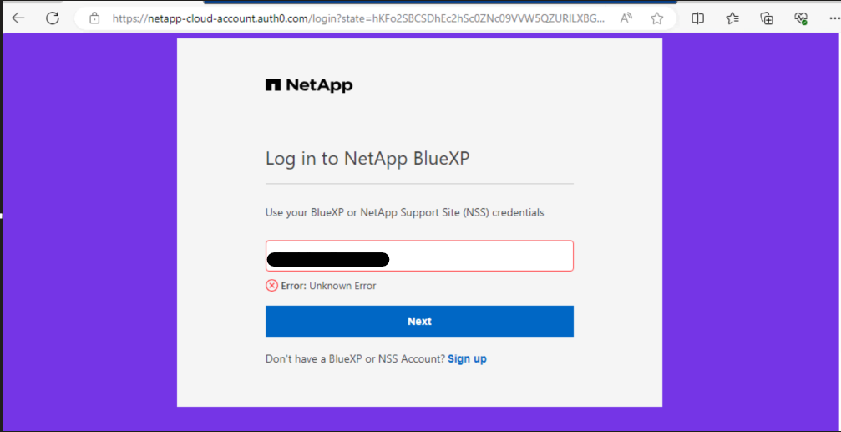
Task: Open the favorites list icon
Action: coord(732,18)
